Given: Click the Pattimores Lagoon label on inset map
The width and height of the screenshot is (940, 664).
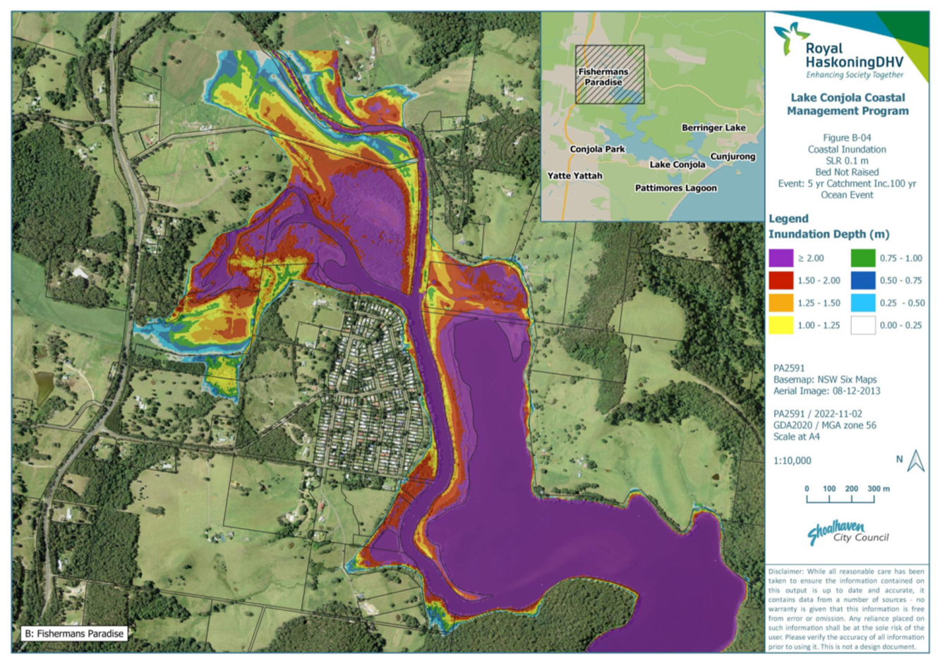Looking at the screenshot, I should (x=675, y=188).
